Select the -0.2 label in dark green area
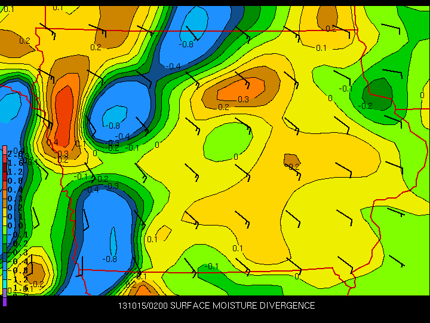Viewport: 430px width, 323px height. pyautogui.click(x=365, y=106)
